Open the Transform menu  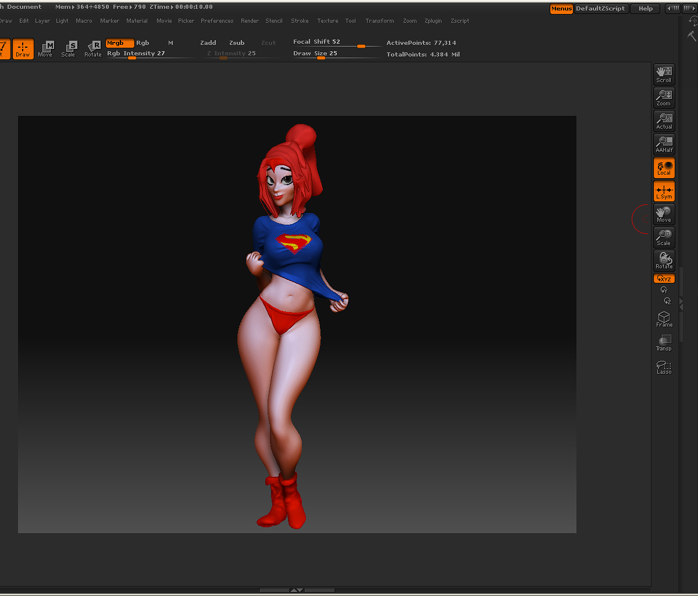tap(380, 21)
